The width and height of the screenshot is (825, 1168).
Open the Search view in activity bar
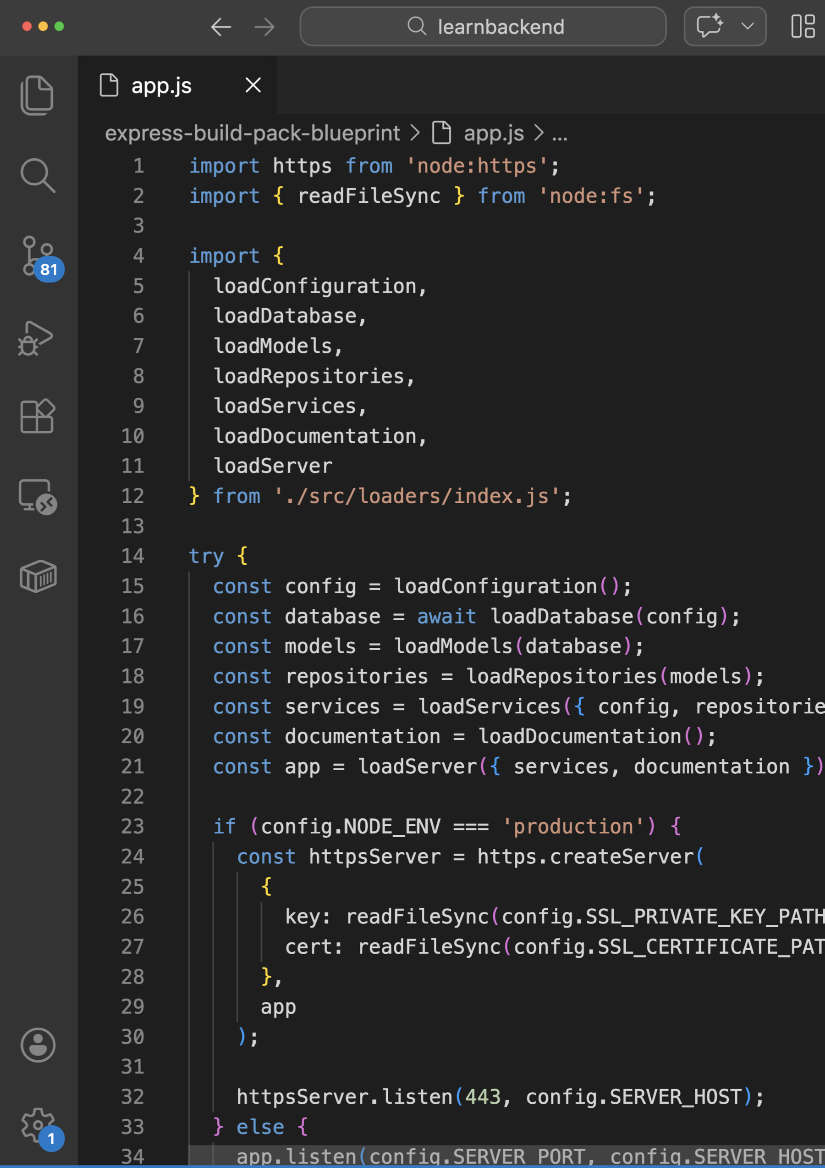tap(37, 176)
